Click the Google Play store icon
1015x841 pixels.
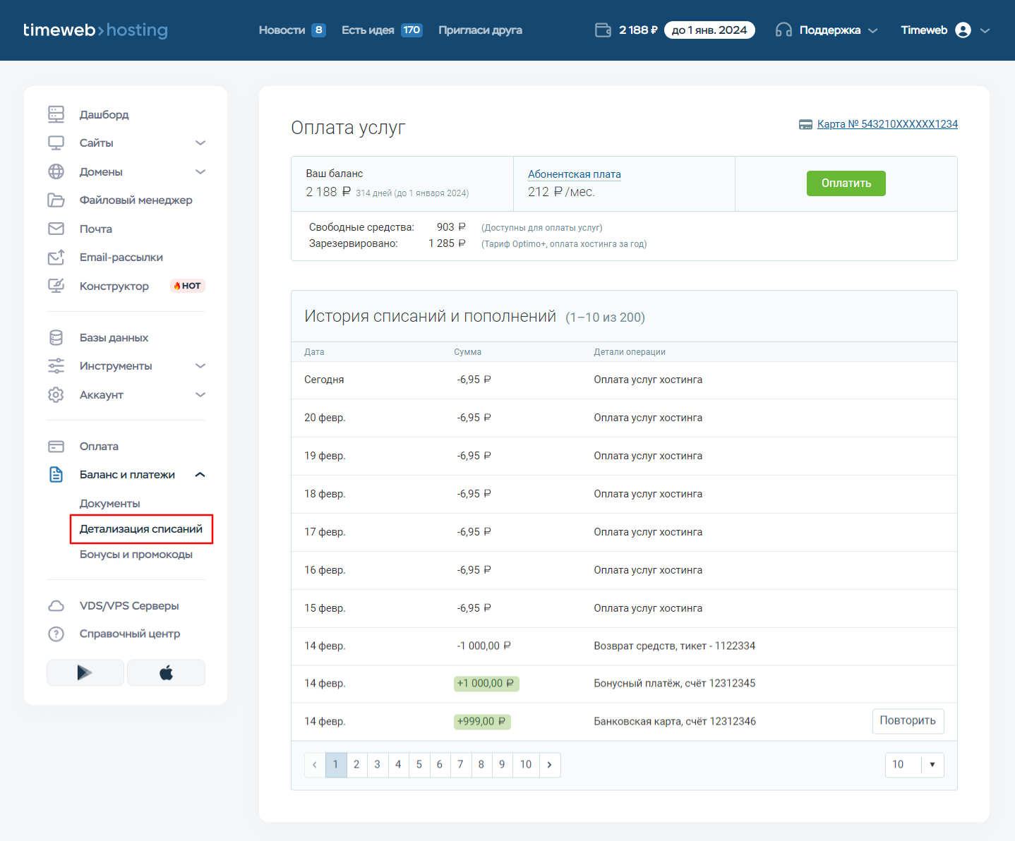click(x=85, y=673)
